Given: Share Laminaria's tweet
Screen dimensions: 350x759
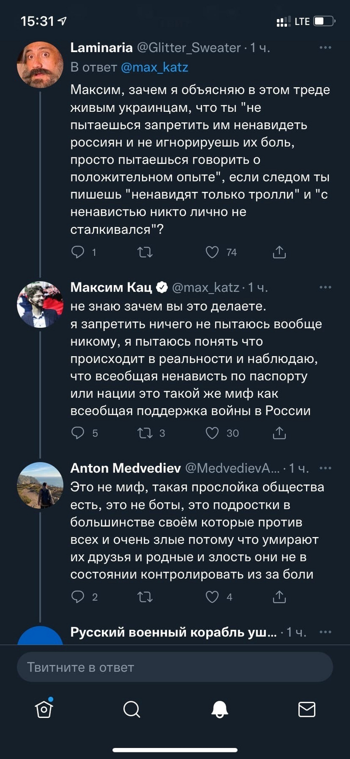Looking at the screenshot, I should click(279, 252).
